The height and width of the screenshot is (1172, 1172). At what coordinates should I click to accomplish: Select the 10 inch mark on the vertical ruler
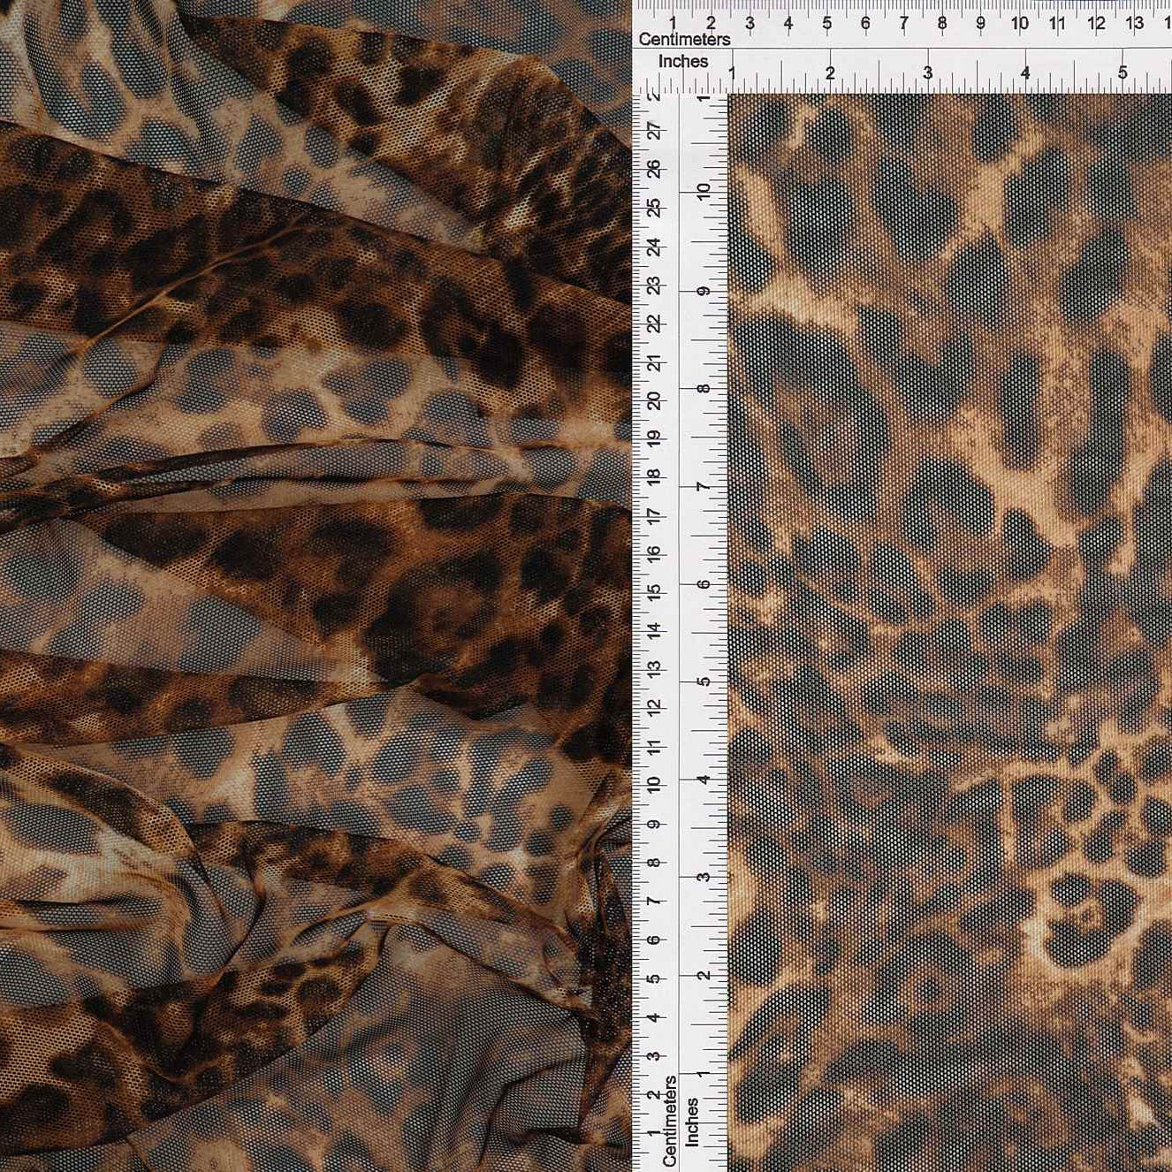(704, 192)
